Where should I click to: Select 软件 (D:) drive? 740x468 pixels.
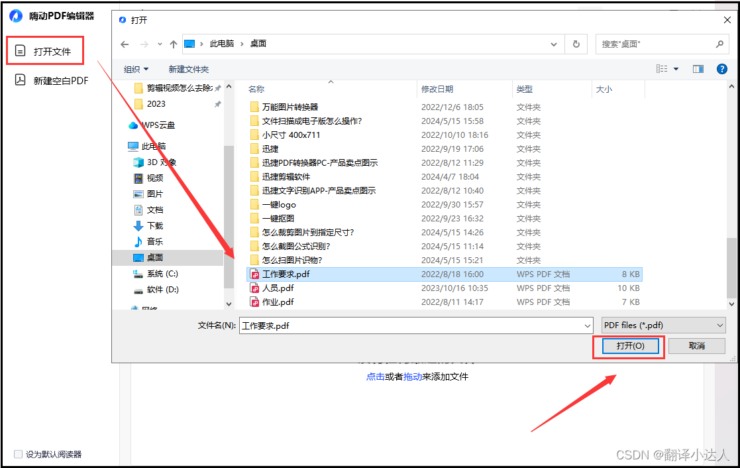coord(156,290)
